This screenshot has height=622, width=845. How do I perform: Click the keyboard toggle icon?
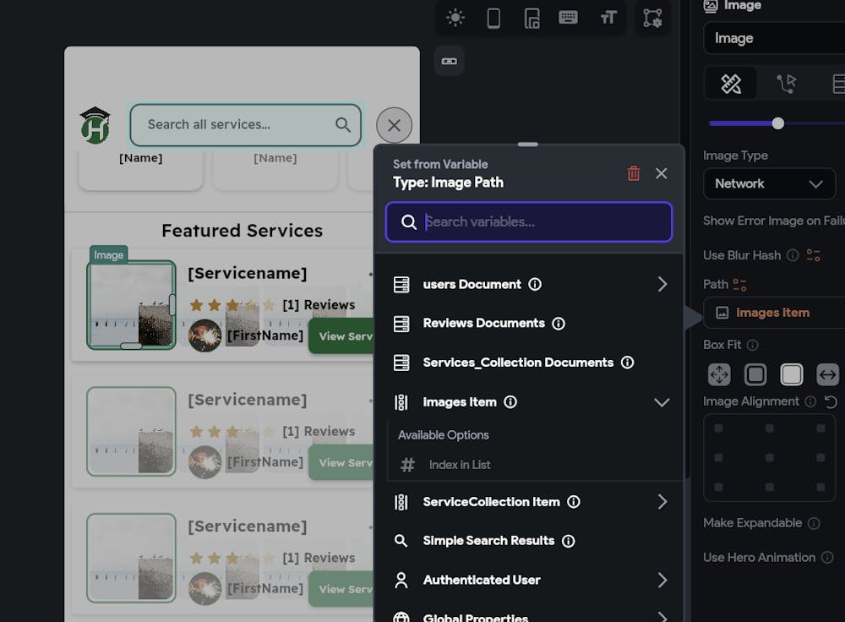(568, 18)
